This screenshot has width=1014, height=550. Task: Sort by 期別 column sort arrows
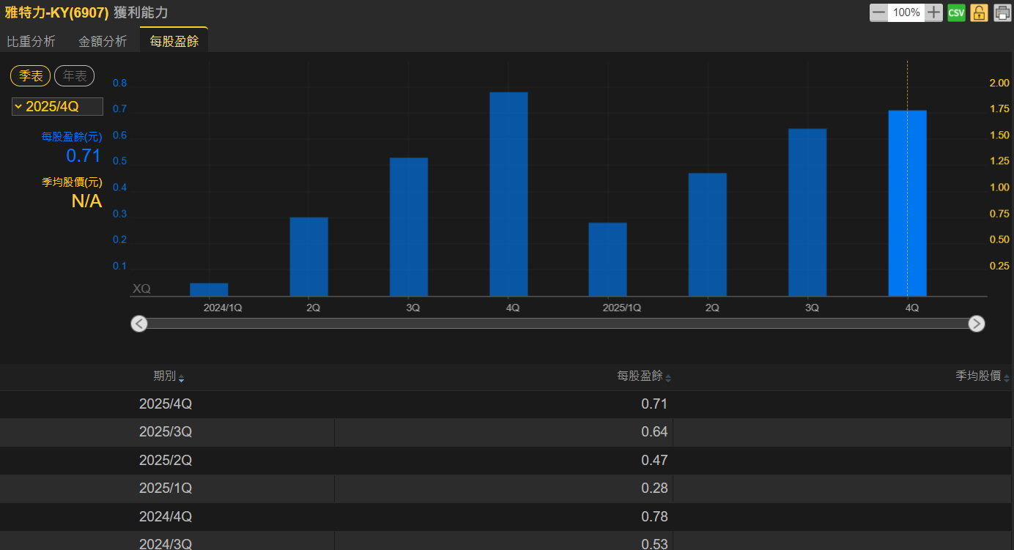click(x=181, y=378)
